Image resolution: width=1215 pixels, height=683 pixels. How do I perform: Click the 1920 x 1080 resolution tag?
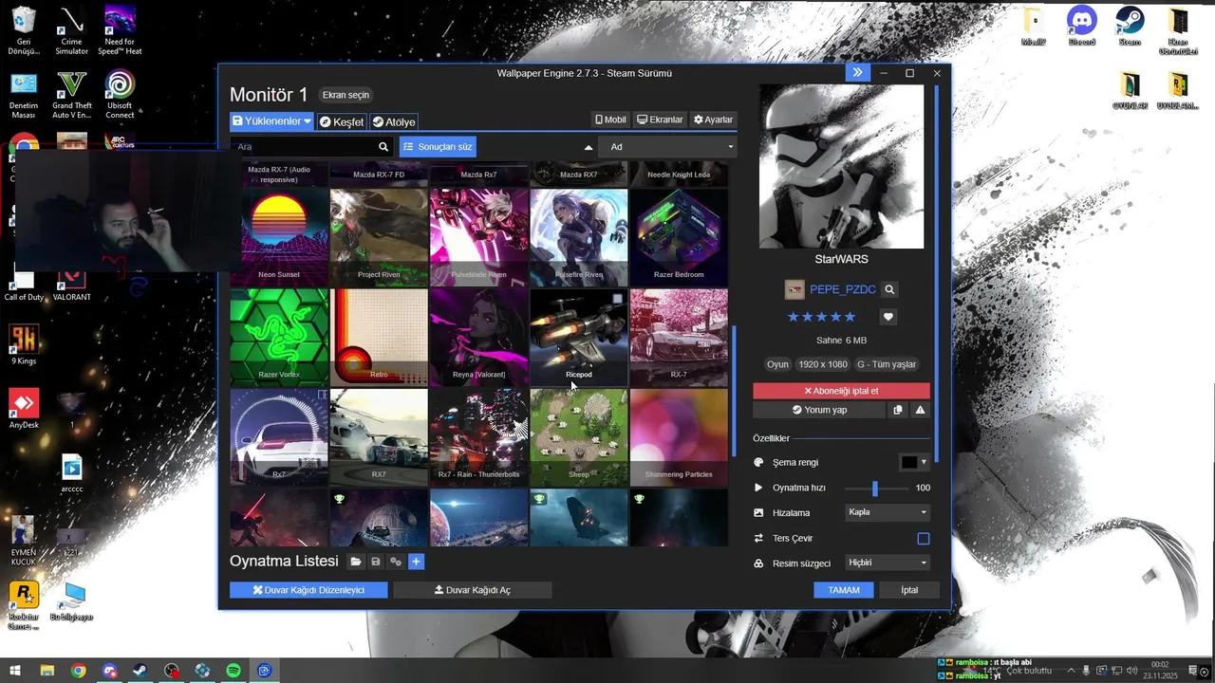[x=822, y=364]
